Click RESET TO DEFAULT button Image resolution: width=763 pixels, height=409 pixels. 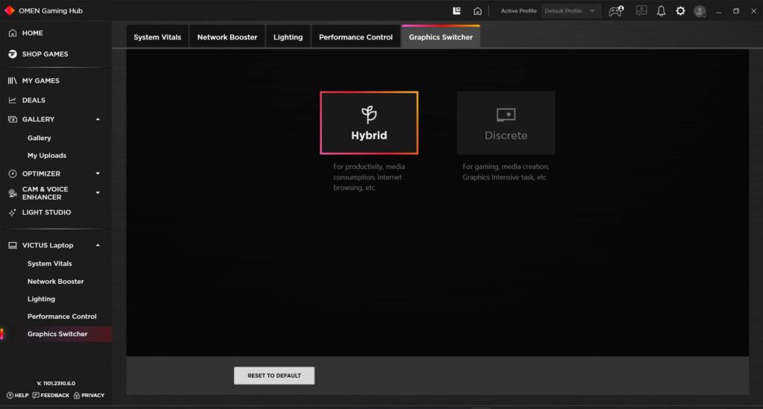pos(274,375)
